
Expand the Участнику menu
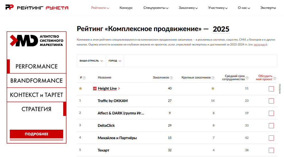point(218,8)
